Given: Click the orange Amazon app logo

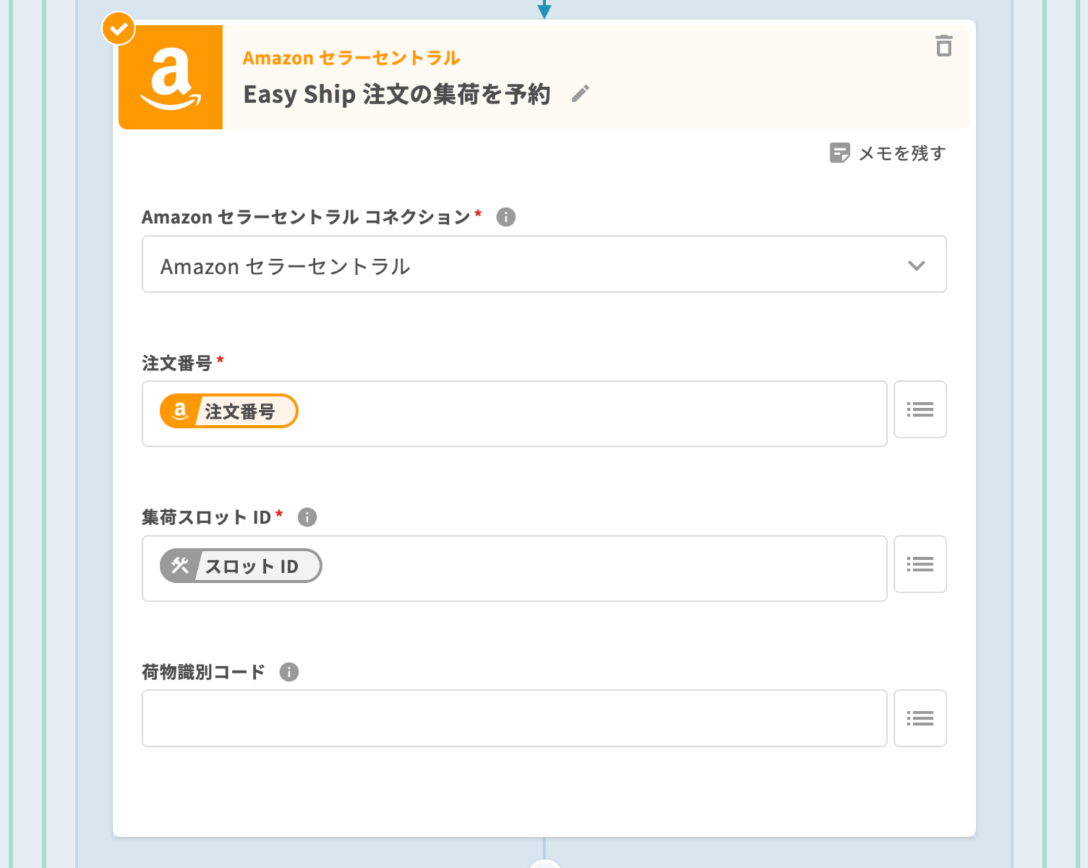Looking at the screenshot, I should [171, 78].
